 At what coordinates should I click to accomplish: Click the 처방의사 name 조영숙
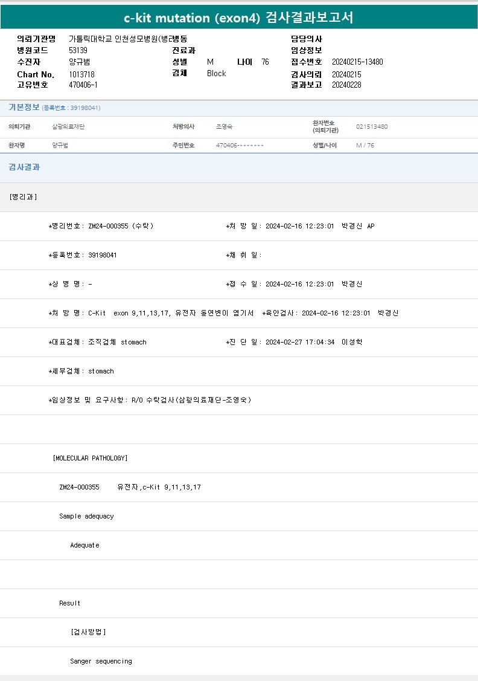coord(225,127)
